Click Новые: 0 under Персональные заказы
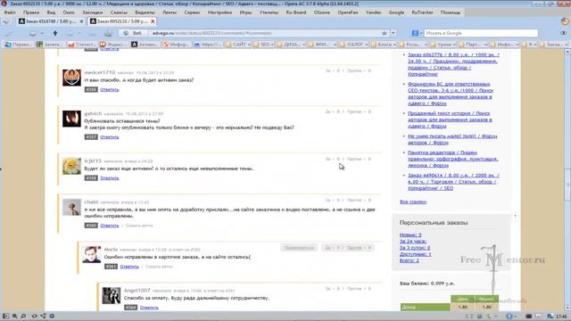This screenshot has width=571, height=321. pos(410,235)
